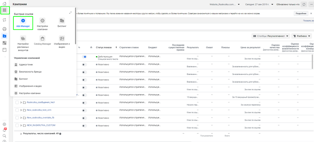This screenshot has width=314, height=142.
Task: Enable NEW_RASKRUTKA_CUSTOM campaign toggle
Action: pos(84,126)
